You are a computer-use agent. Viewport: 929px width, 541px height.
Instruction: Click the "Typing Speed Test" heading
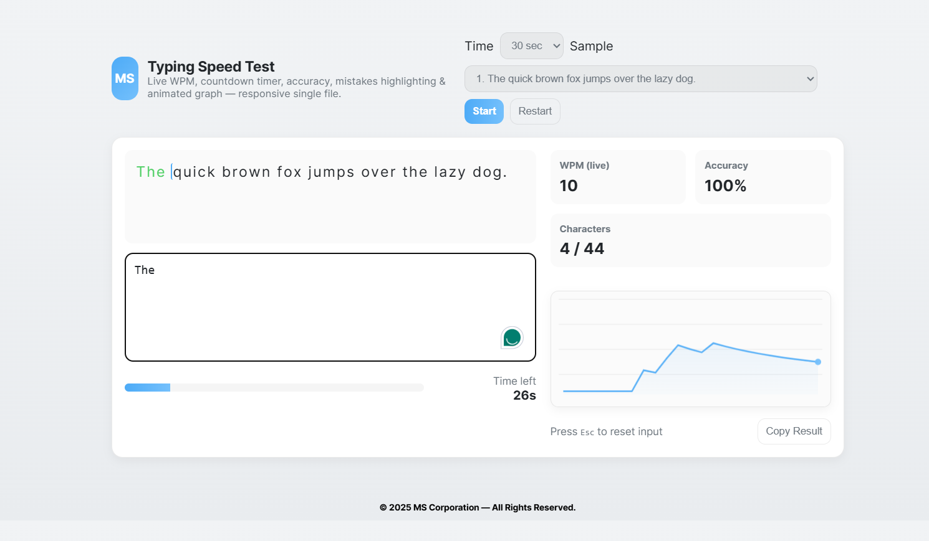(211, 67)
